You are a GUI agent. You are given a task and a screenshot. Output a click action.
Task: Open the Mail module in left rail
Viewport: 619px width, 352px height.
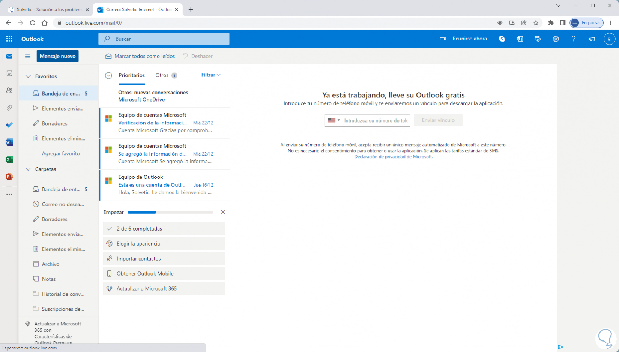(x=9, y=56)
